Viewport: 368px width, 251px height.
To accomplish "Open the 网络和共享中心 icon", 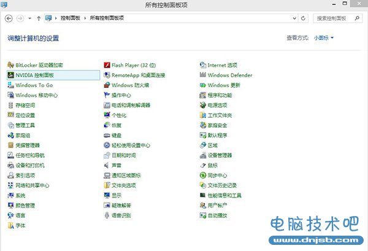I will pyautogui.click(x=10, y=185).
